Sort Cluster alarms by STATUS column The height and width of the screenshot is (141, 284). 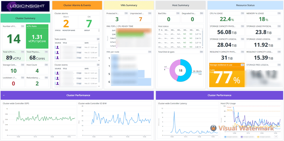pos(58,30)
